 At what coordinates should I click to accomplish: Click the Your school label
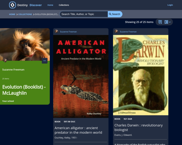pos(8,101)
